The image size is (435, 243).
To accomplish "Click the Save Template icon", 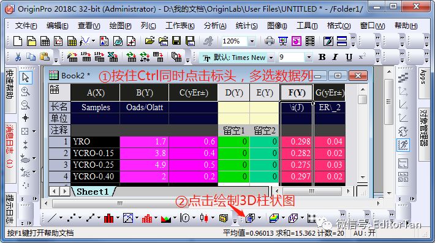I will pyautogui.click(x=191, y=41).
